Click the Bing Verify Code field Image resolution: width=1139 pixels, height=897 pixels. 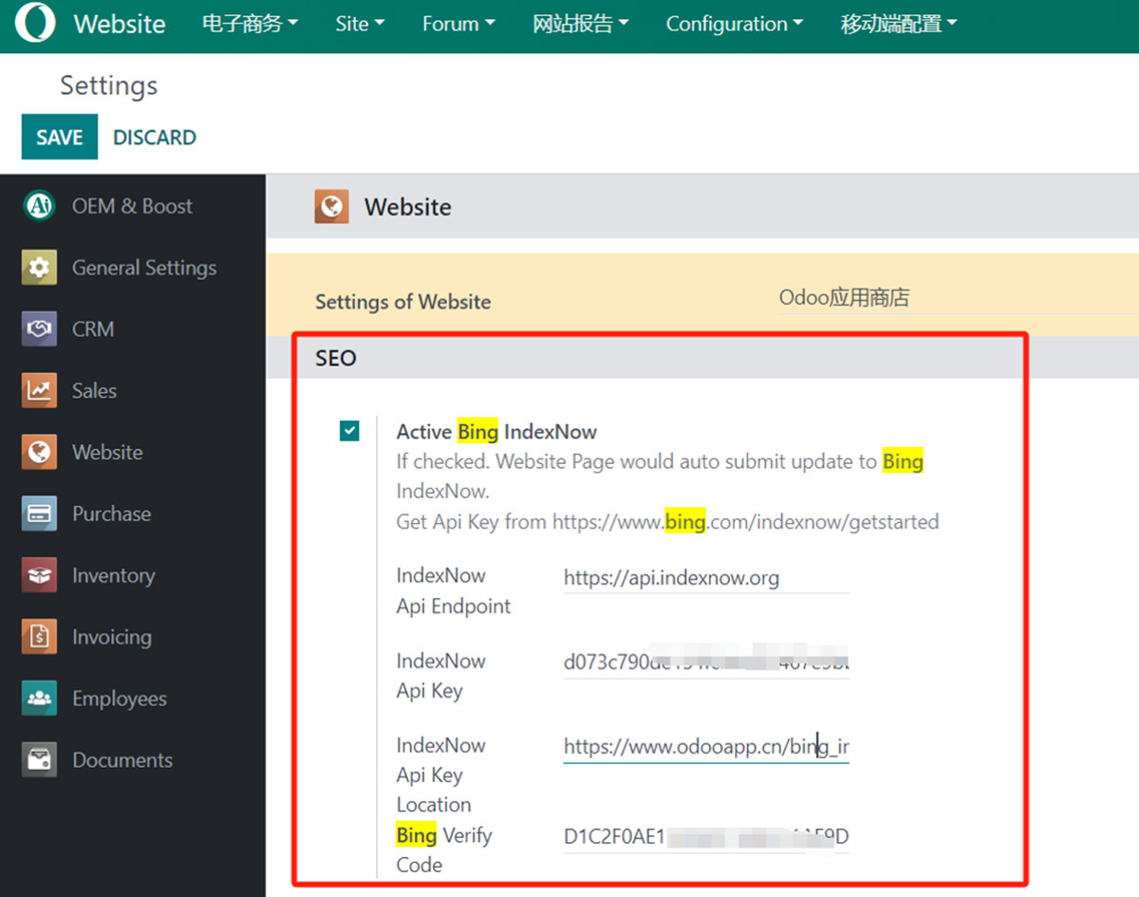click(x=705, y=836)
